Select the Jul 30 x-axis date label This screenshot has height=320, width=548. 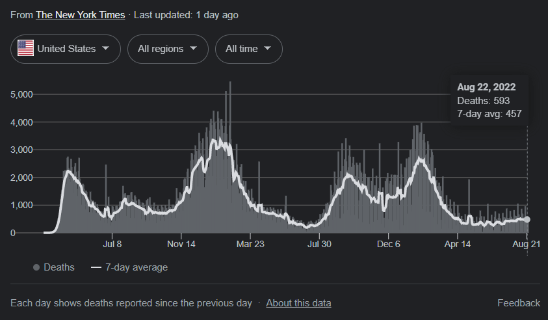click(319, 245)
